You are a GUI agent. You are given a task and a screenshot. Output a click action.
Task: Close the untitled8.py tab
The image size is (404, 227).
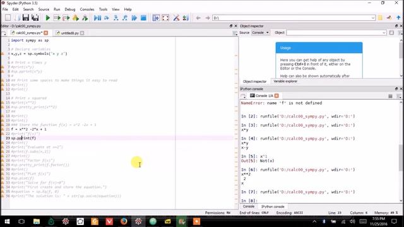pyautogui.click(x=82, y=33)
